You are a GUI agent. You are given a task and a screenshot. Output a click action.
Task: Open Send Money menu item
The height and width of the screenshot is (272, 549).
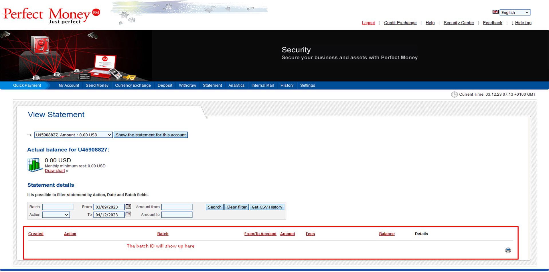click(x=97, y=85)
